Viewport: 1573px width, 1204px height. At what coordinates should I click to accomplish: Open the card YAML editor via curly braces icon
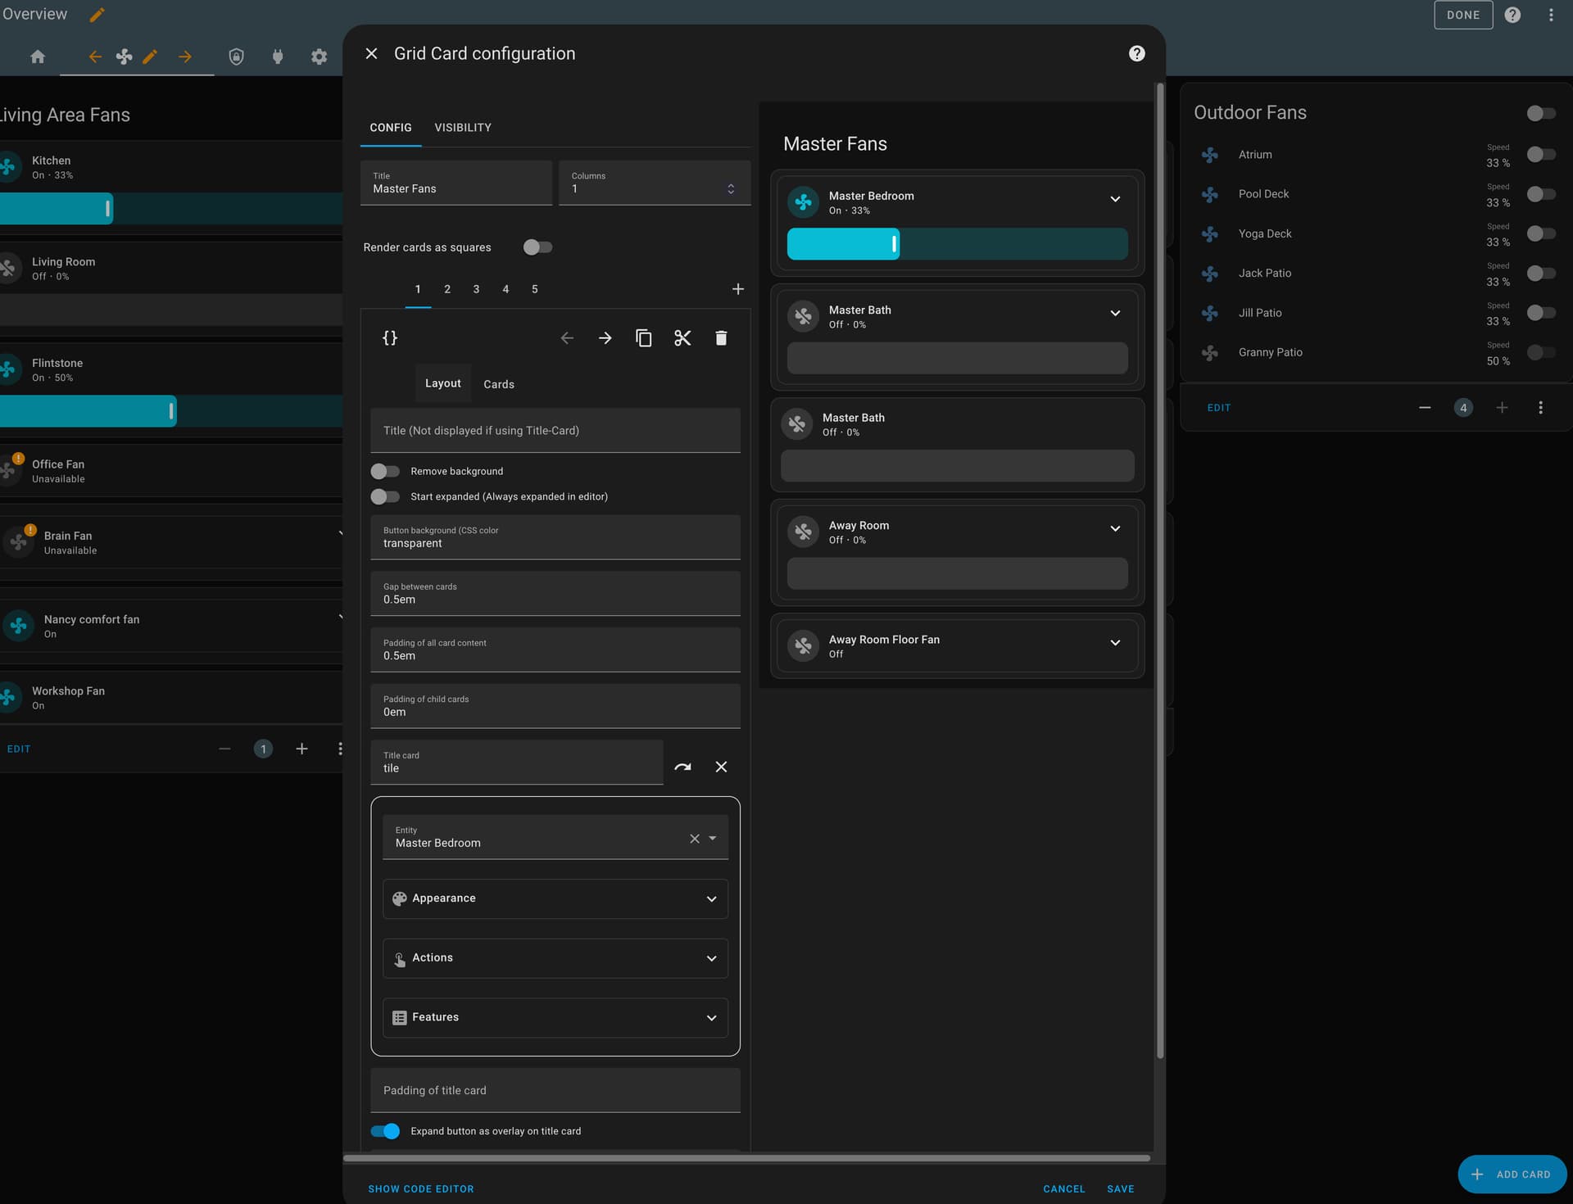pos(391,337)
